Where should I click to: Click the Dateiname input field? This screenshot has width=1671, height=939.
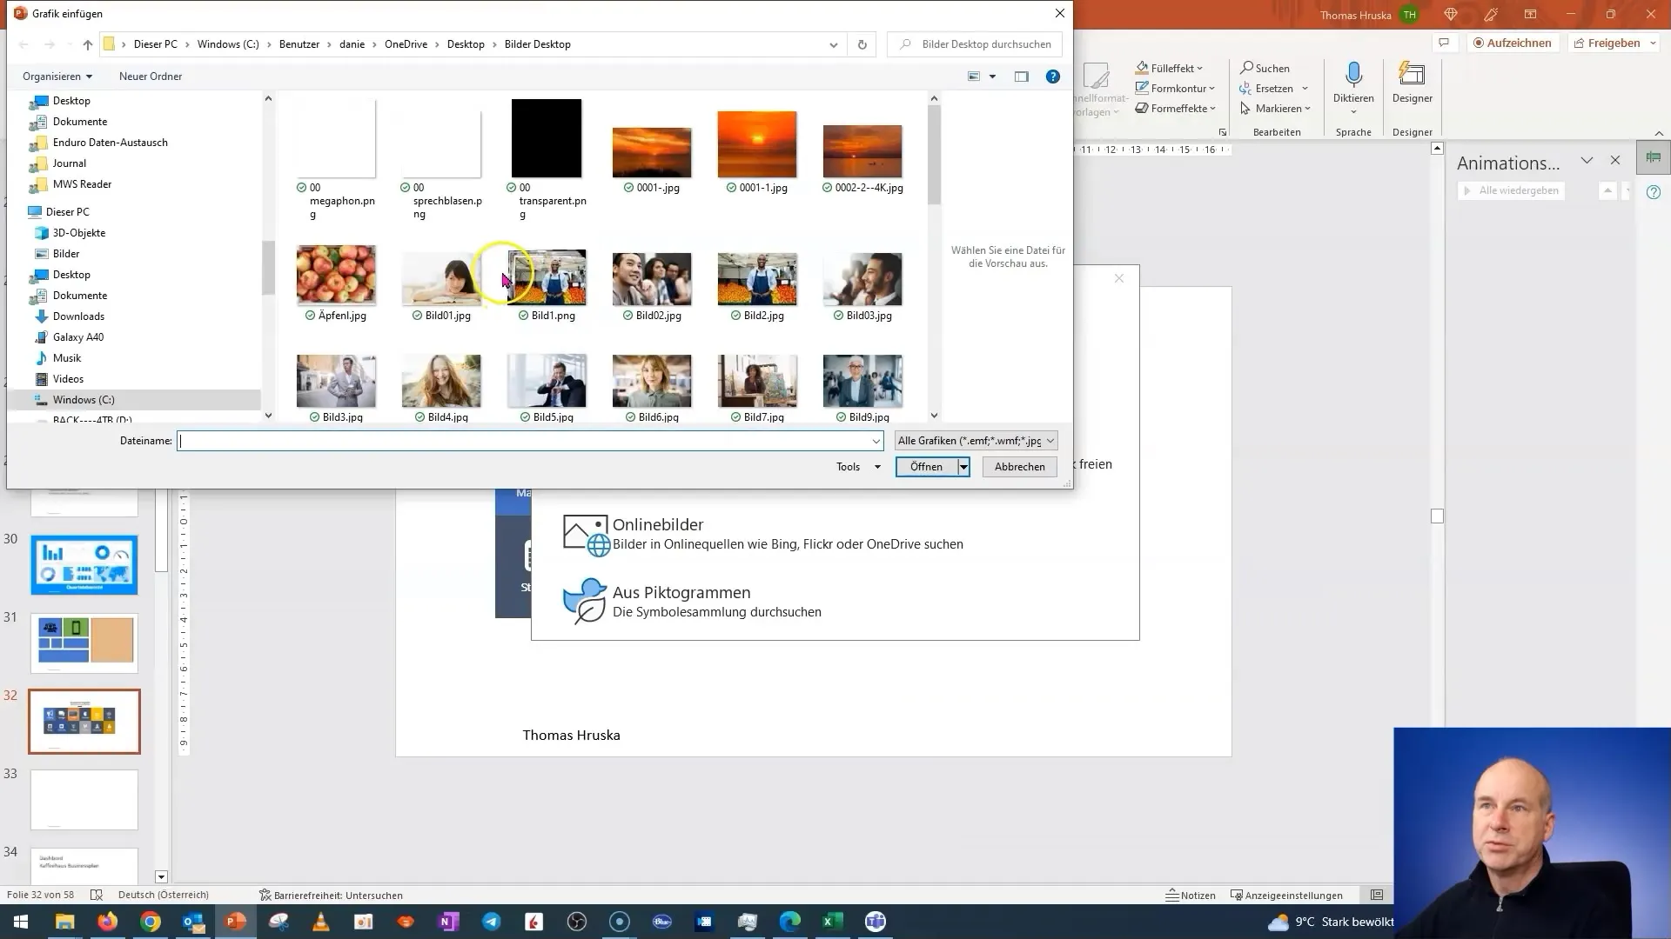click(x=529, y=440)
